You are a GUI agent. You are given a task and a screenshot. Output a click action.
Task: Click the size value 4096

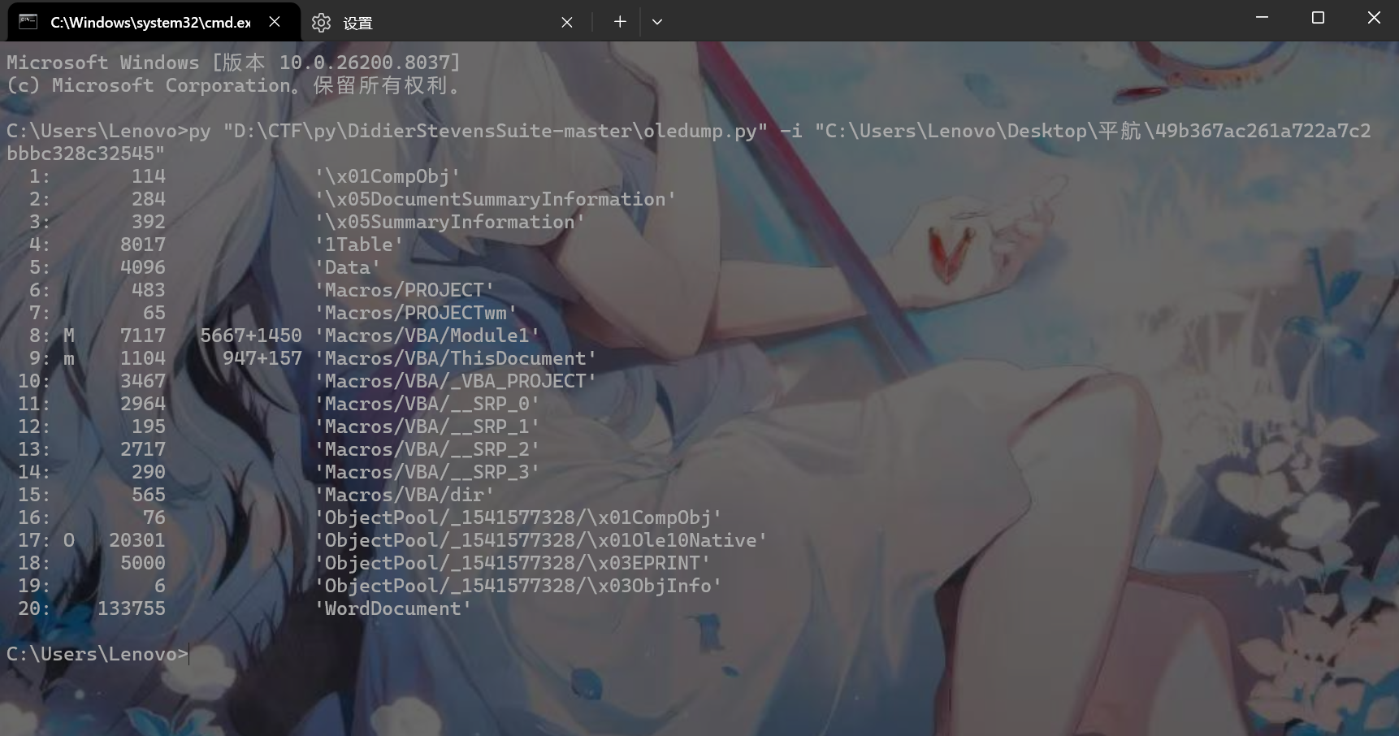[143, 267]
